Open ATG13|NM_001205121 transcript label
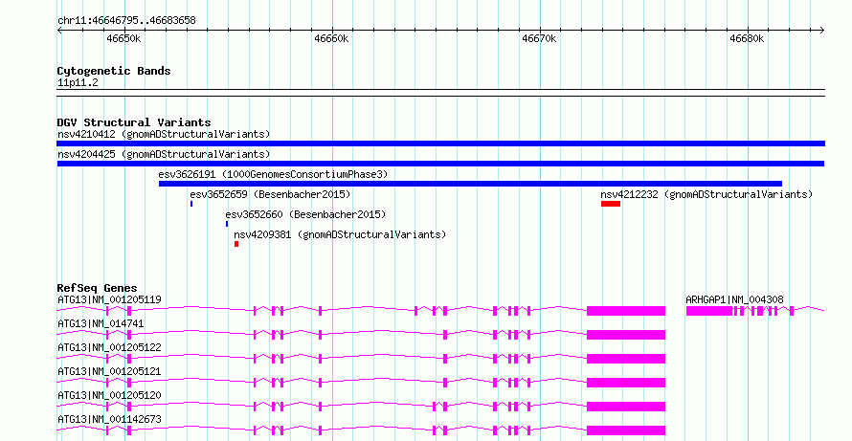This screenshot has width=852, height=441. [109, 371]
